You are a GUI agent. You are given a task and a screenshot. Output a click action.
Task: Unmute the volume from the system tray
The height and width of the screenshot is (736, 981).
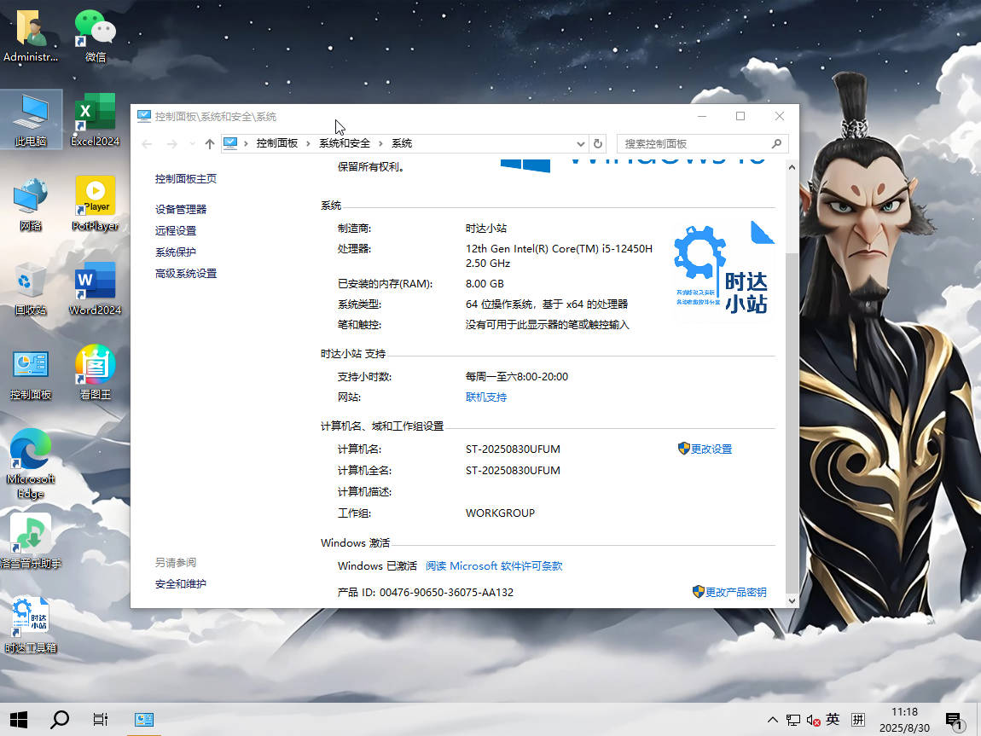[813, 720]
